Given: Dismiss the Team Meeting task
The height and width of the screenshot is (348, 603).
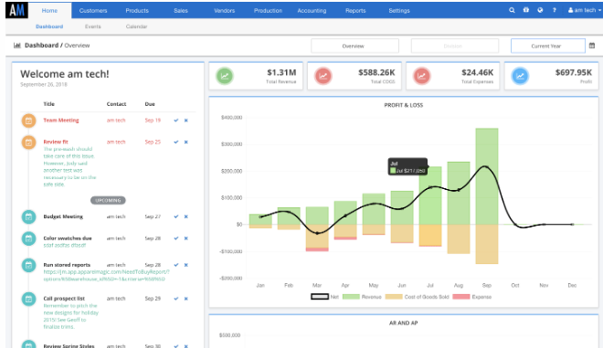Looking at the screenshot, I should click(186, 121).
